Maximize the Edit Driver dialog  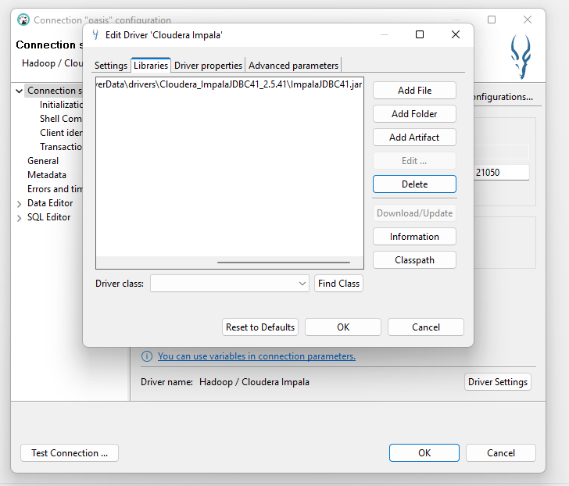click(420, 34)
